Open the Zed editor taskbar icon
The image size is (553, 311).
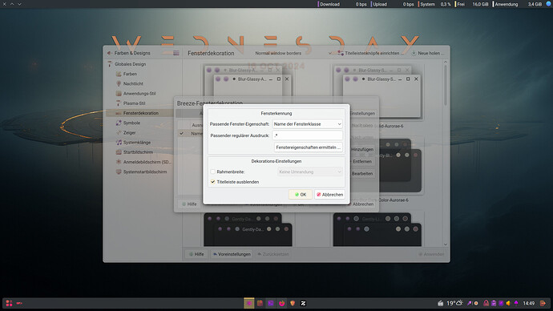[x=303, y=303]
